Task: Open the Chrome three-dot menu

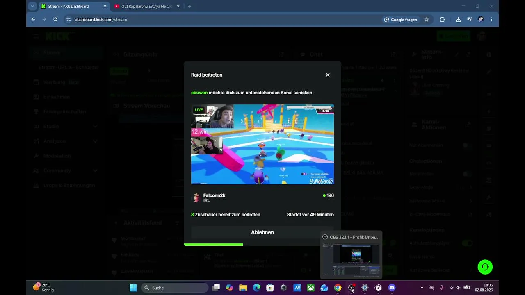Action: coord(492,19)
